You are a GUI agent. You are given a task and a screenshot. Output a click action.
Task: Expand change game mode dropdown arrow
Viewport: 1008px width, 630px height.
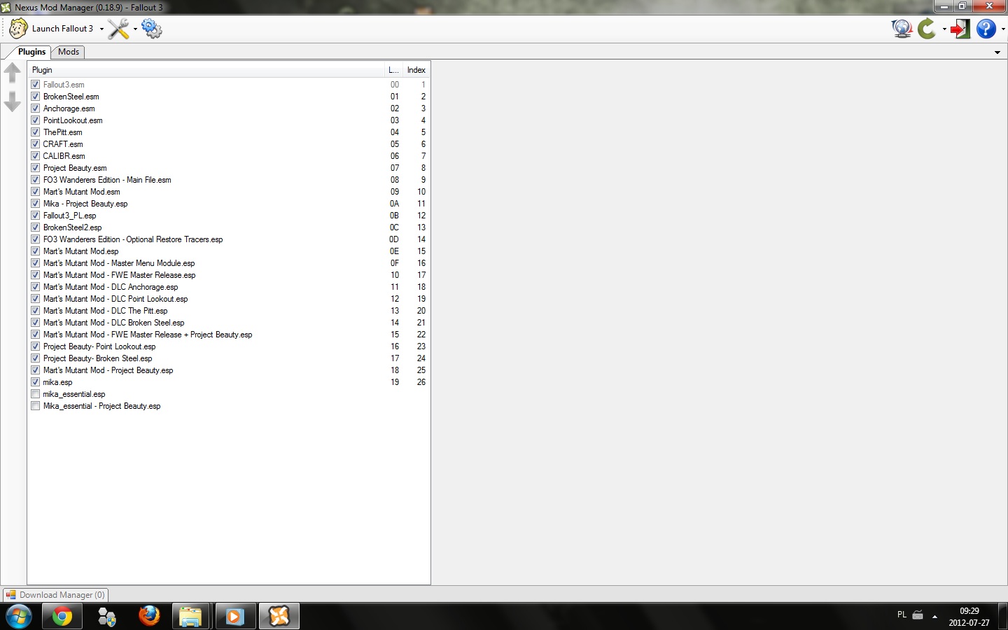[x=944, y=29]
